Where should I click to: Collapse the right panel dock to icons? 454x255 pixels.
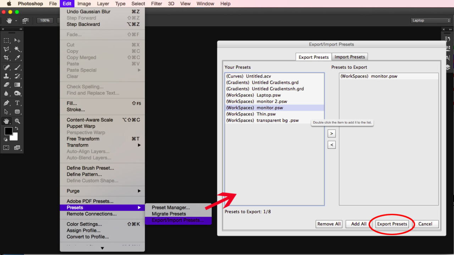tap(451, 29)
